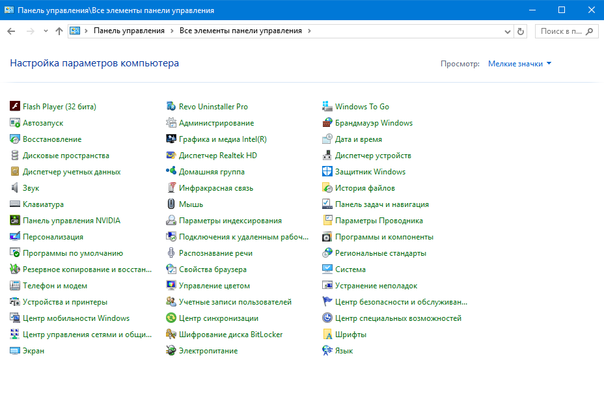Open Учетные записи пользователей link
This screenshot has height=412, width=604.
click(236, 302)
